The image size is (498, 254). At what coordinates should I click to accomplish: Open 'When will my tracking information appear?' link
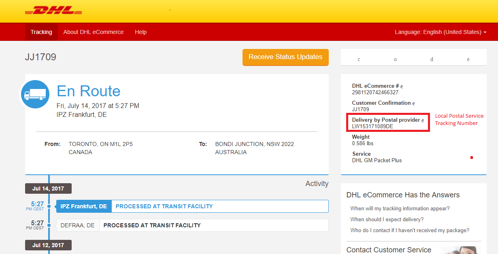click(x=400, y=208)
